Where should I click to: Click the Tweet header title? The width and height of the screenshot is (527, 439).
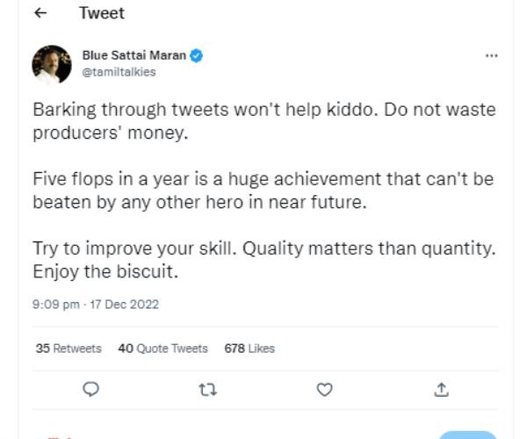(102, 13)
